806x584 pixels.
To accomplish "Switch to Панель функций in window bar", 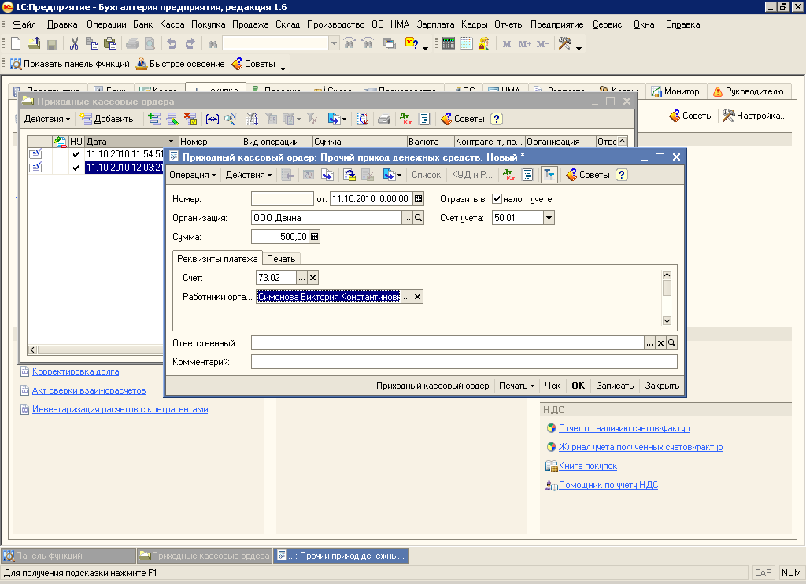I will (x=68, y=556).
